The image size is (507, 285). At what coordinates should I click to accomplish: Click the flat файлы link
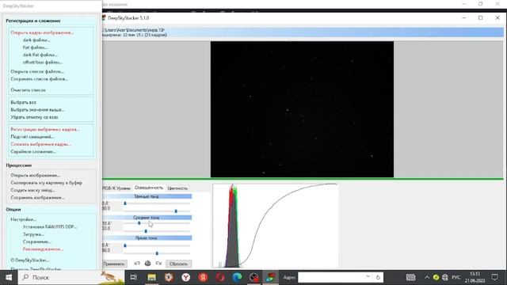(35, 47)
